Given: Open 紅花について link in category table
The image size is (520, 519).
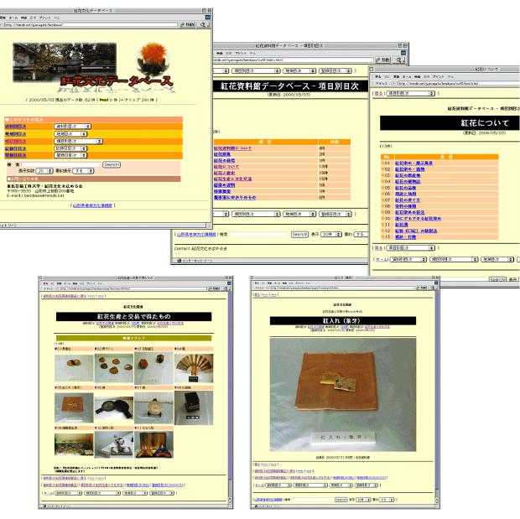Looking at the screenshot, I should coord(226,167).
